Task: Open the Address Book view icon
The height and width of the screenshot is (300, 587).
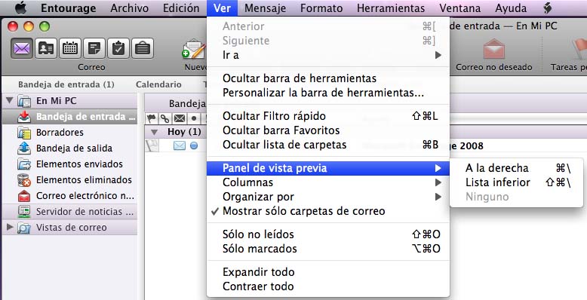Action: pyautogui.click(x=46, y=48)
